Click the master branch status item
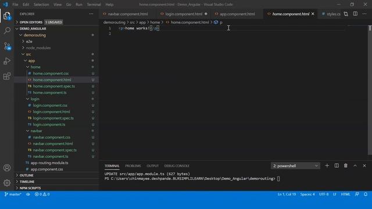This screenshot has width=372, height=209. (x=13, y=194)
